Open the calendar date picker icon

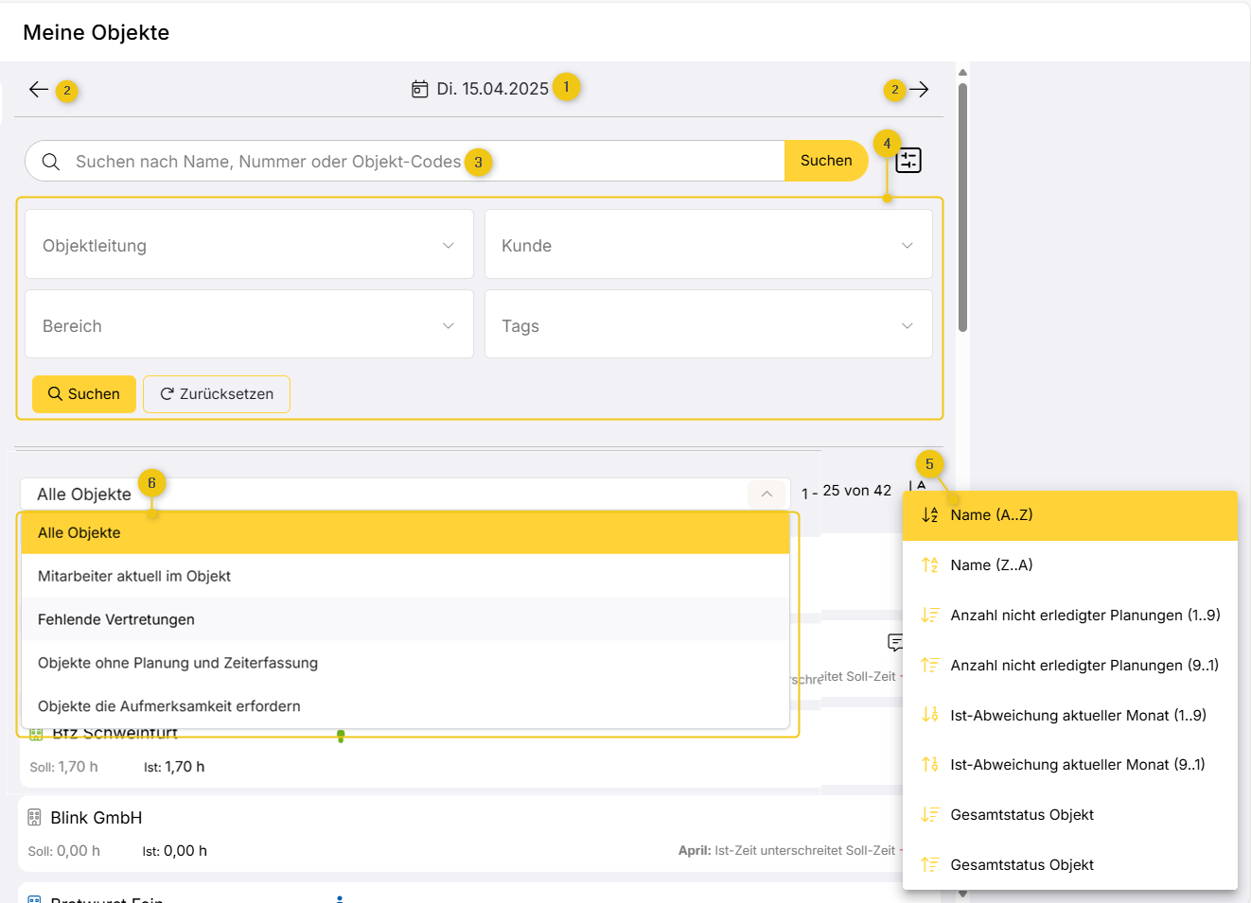420,89
